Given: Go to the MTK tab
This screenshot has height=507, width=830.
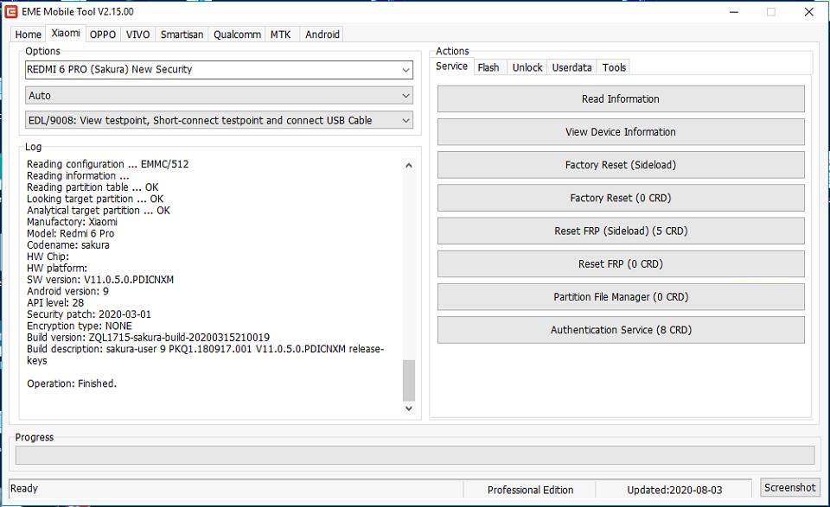Looking at the screenshot, I should pyautogui.click(x=280, y=35).
